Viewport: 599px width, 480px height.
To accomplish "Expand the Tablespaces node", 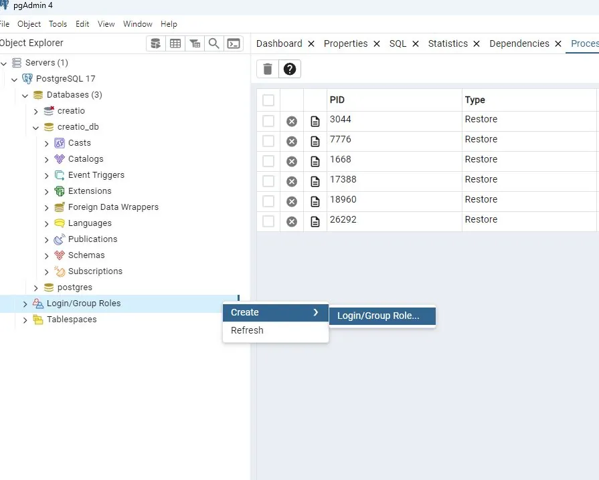I will pos(25,320).
